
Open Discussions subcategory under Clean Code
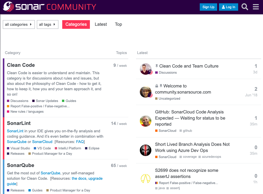pyautogui.click(x=18, y=101)
